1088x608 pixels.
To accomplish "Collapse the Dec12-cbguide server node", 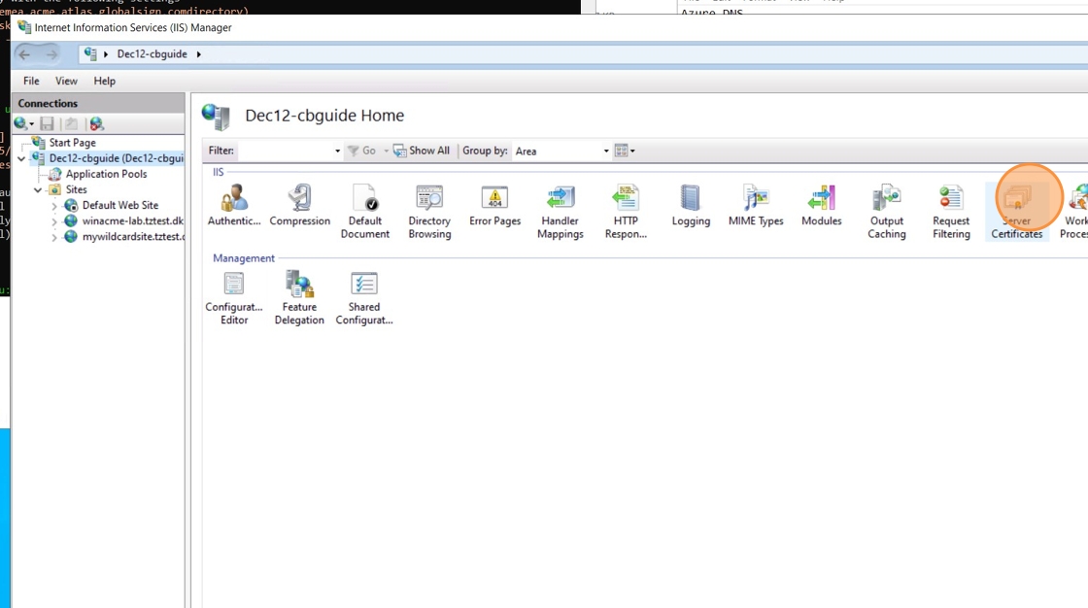I will pyautogui.click(x=21, y=159).
